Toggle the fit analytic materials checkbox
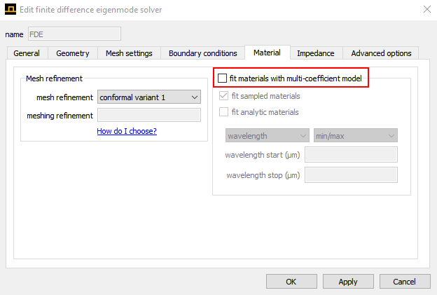Image resolution: width=437 pixels, height=295 pixels. click(224, 112)
